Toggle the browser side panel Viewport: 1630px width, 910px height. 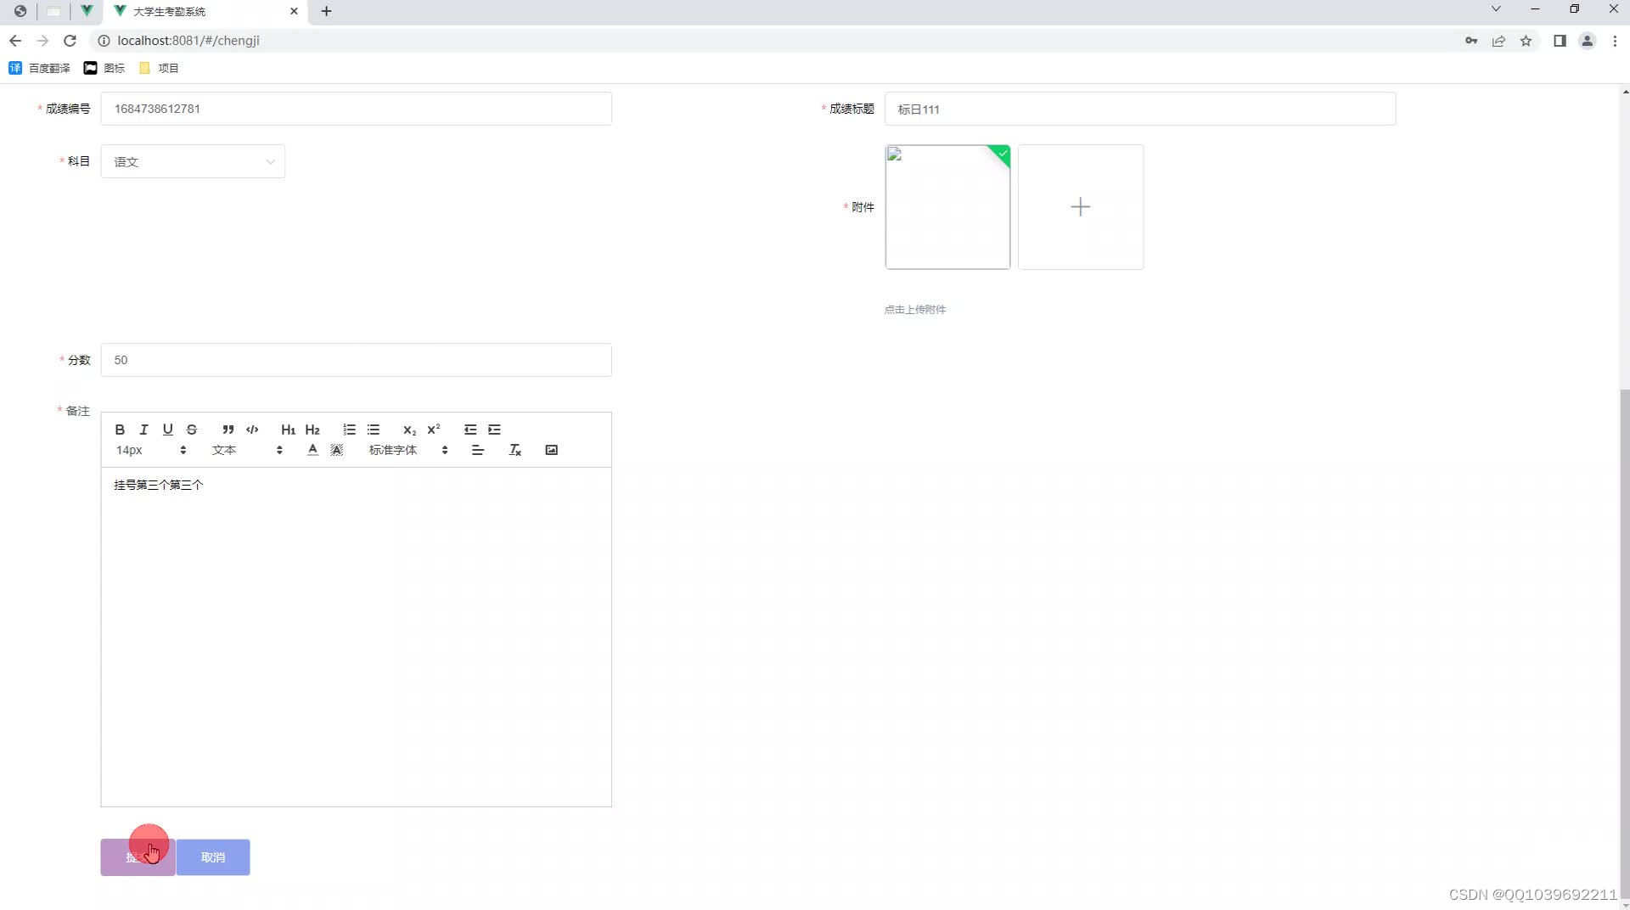point(1560,41)
